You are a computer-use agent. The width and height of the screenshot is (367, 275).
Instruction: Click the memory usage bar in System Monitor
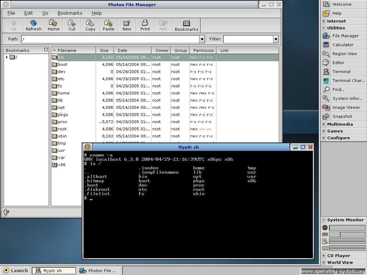(x=347, y=234)
